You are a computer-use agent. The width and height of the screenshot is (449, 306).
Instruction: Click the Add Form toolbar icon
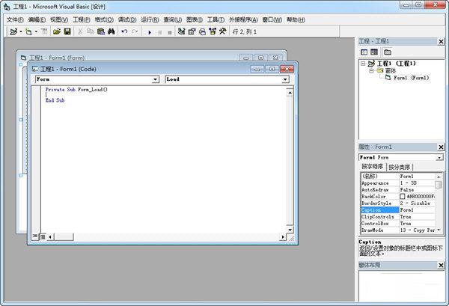pyautogui.click(x=28, y=31)
